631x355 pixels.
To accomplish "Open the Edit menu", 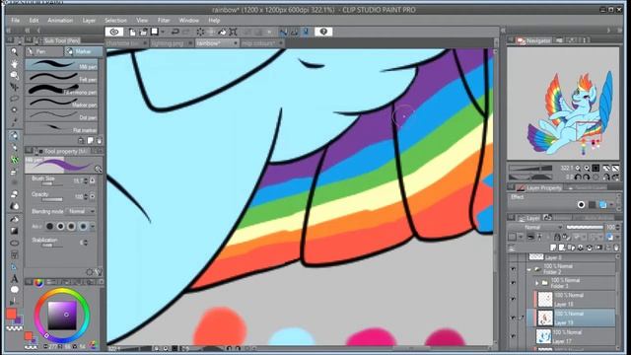I will pyautogui.click(x=34, y=20).
